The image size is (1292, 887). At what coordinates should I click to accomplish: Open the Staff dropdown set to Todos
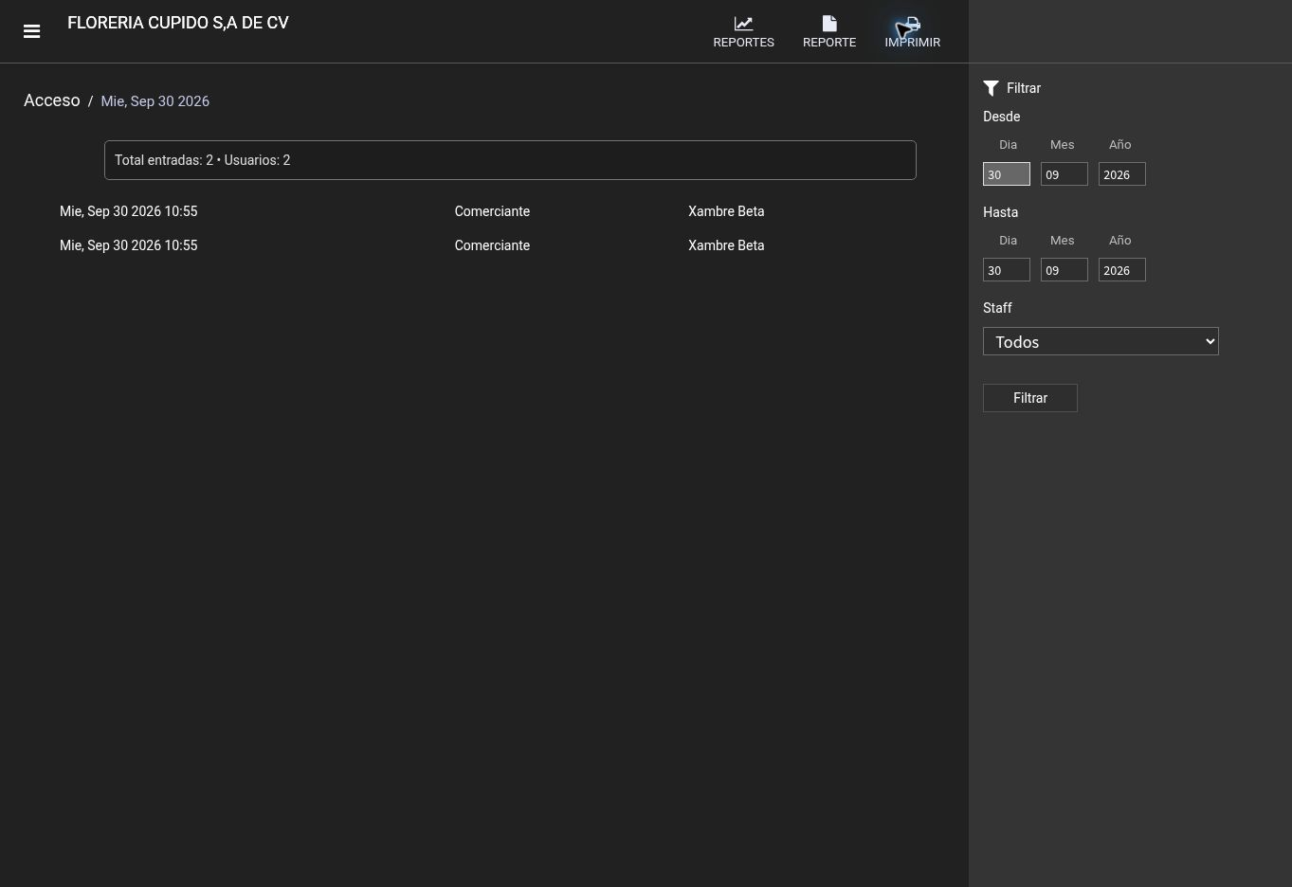tap(1101, 341)
